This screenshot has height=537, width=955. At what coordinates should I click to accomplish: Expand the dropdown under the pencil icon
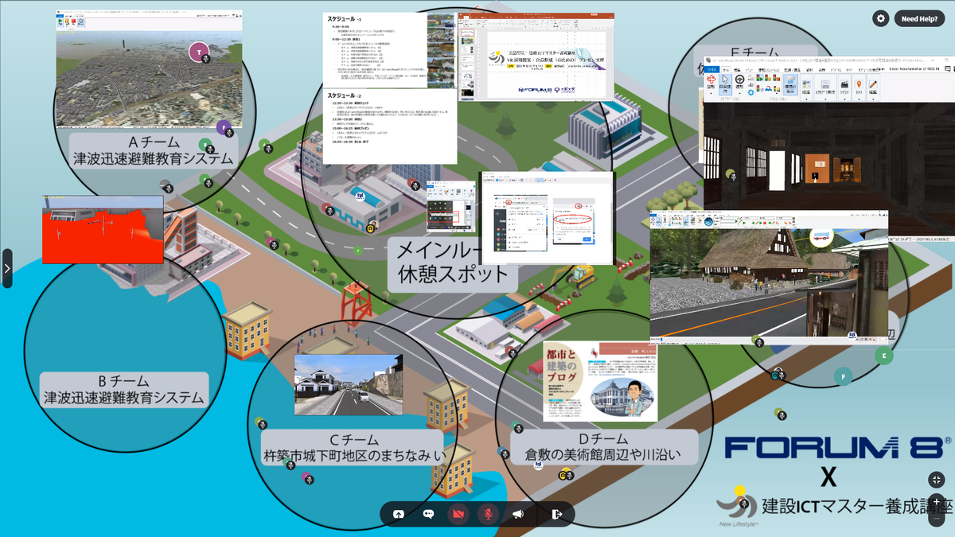click(873, 99)
